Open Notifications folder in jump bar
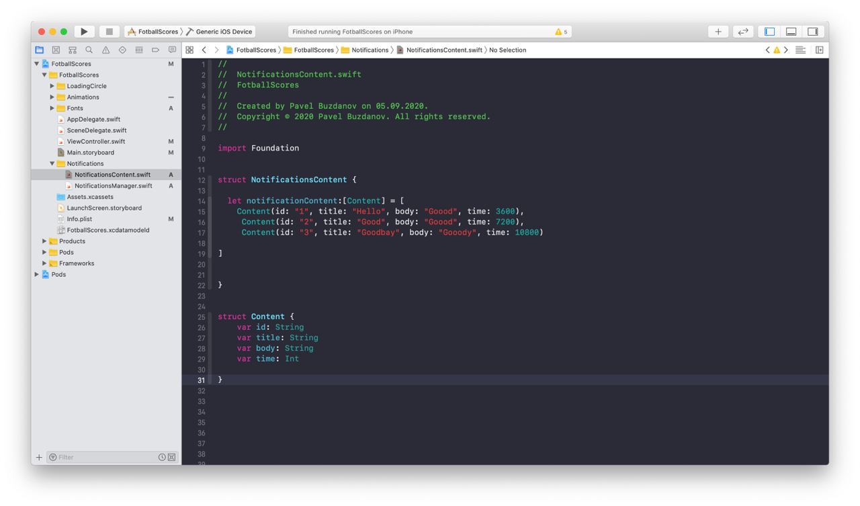The height and width of the screenshot is (506, 860). coord(365,50)
